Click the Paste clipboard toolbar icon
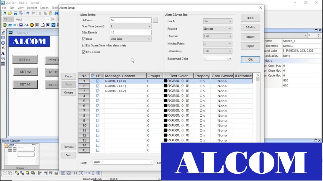The image size is (323, 181). [x=51, y=13]
